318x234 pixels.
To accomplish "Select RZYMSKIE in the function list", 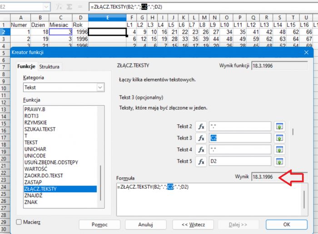I will pyautogui.click(x=60, y=122).
